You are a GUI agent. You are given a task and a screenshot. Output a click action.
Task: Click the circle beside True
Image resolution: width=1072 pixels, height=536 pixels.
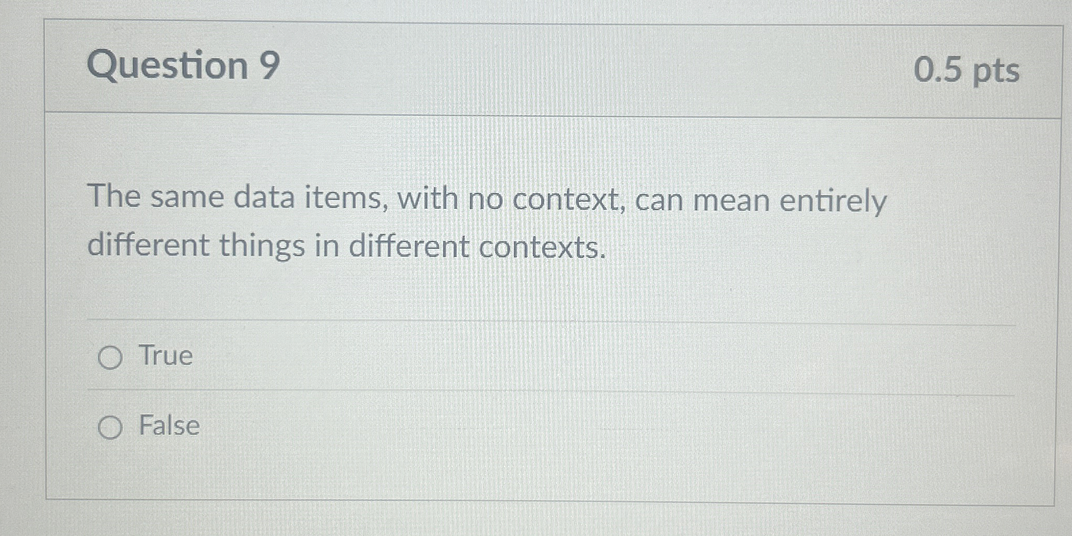[x=111, y=356]
